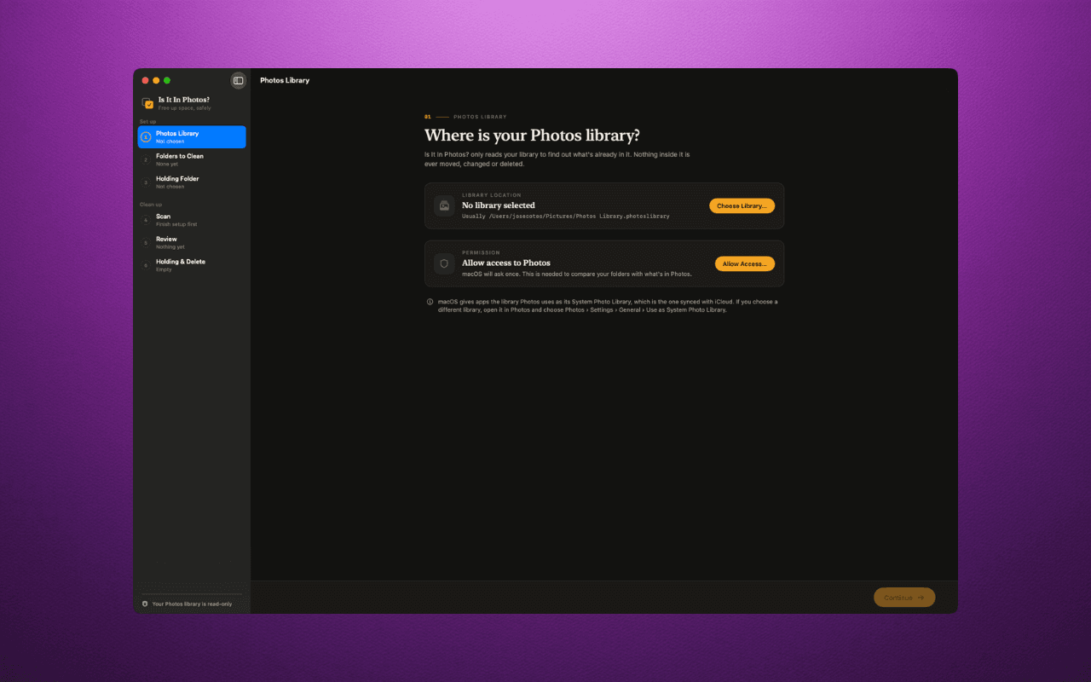Click the green zoom window button

pyautogui.click(x=167, y=80)
